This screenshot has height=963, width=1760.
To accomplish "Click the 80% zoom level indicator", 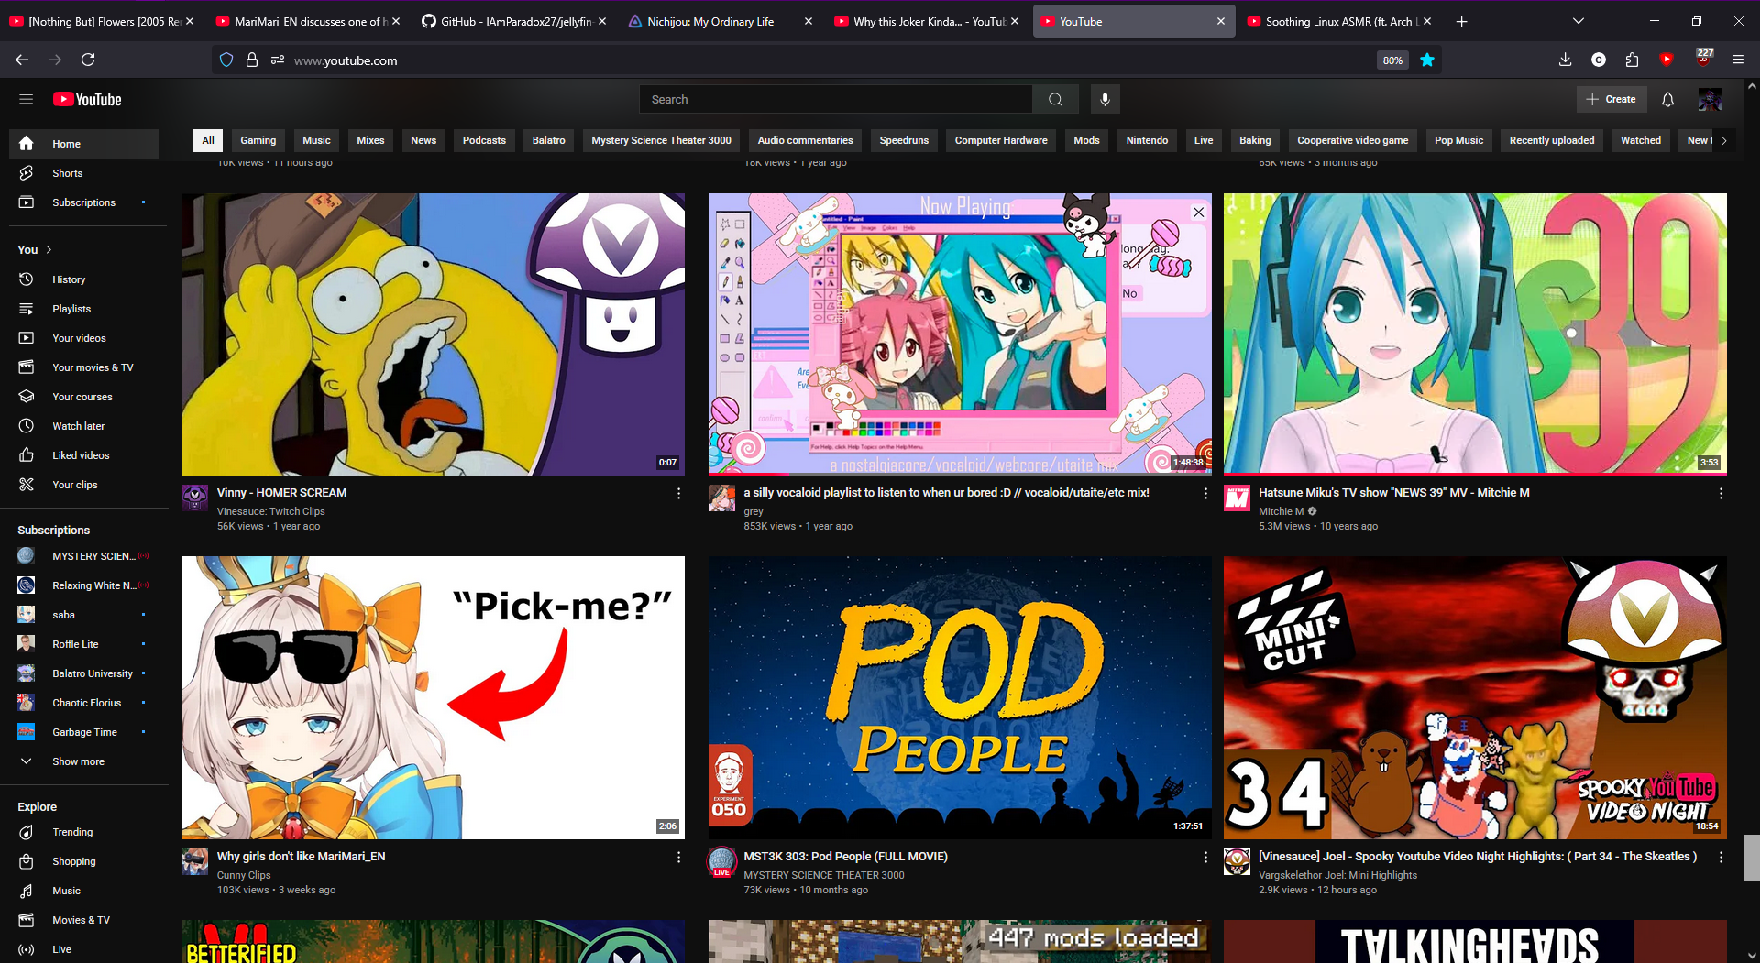I will click(1392, 60).
